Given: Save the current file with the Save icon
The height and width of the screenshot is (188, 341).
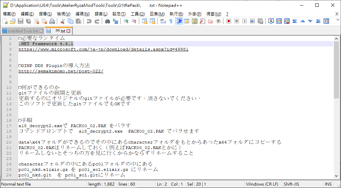Looking at the screenshot, I should pos(21,21).
